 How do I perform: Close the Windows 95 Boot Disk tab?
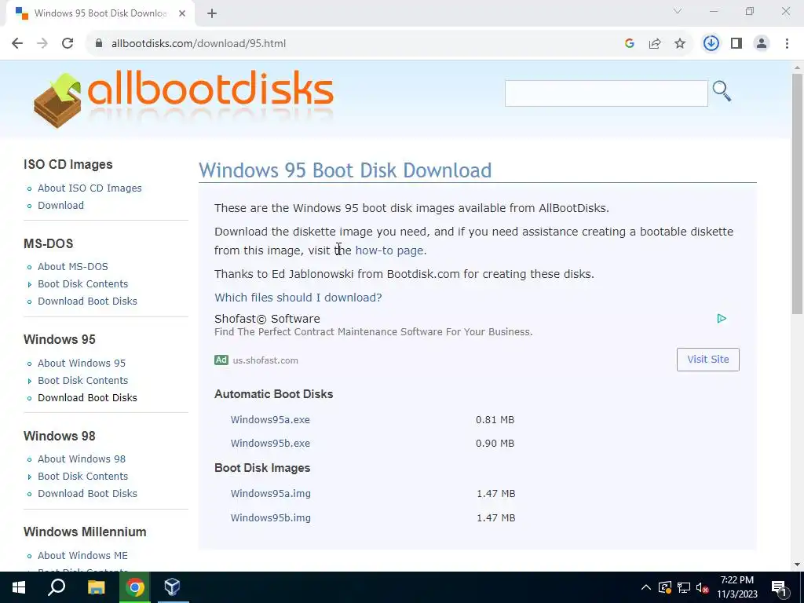[182, 13]
